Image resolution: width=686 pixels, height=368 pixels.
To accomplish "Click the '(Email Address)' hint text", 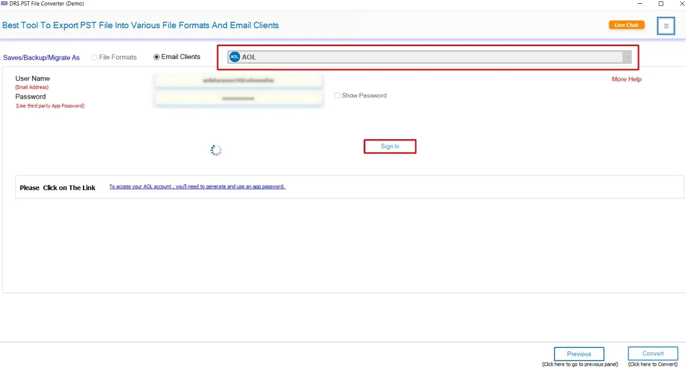I will coord(32,87).
